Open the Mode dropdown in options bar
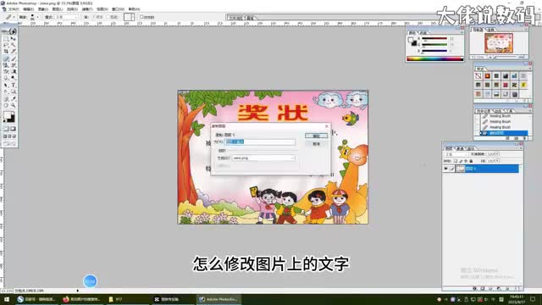 click(67, 17)
